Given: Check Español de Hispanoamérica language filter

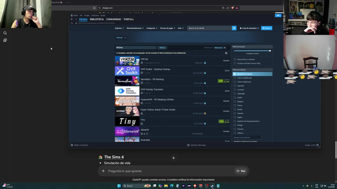Looking at the screenshot, I should point(235,121).
